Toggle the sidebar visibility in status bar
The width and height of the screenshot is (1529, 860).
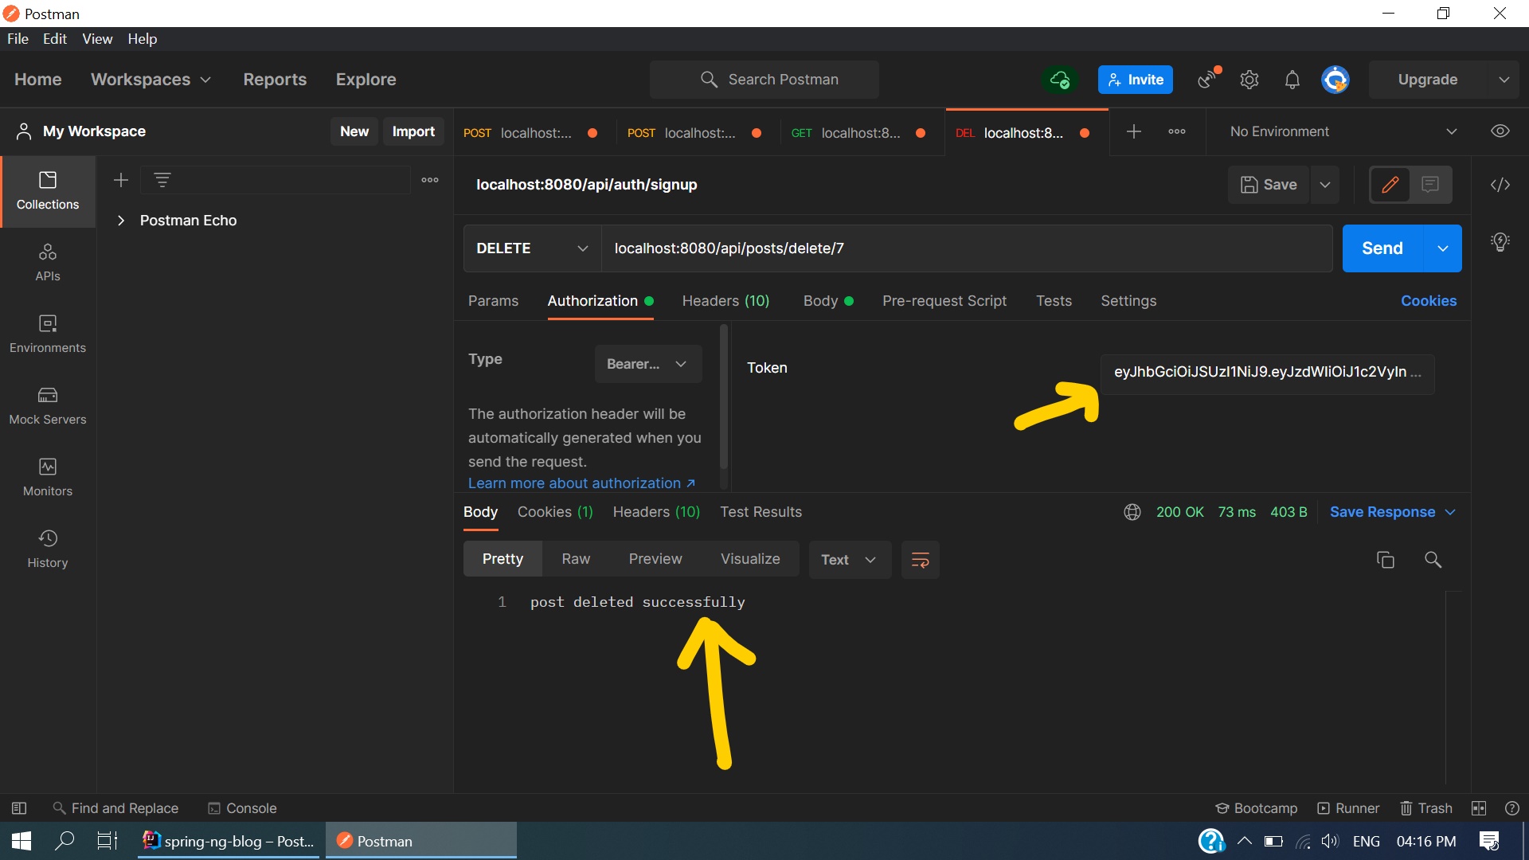coord(19,808)
